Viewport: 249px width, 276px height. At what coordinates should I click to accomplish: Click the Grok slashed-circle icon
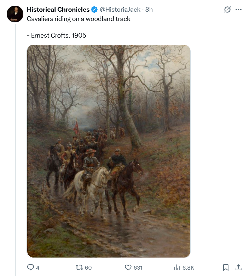227,10
